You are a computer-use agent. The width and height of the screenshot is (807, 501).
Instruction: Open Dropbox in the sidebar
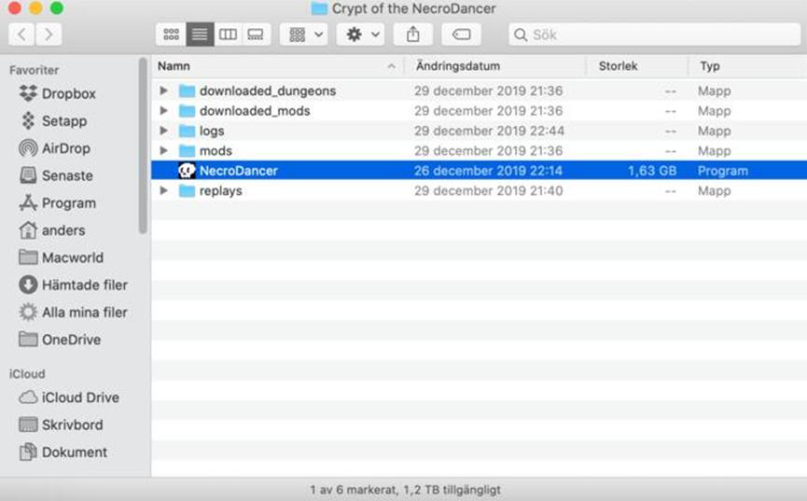tap(68, 93)
